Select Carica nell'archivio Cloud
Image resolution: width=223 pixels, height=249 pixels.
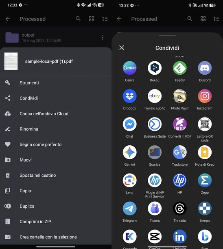point(56,113)
